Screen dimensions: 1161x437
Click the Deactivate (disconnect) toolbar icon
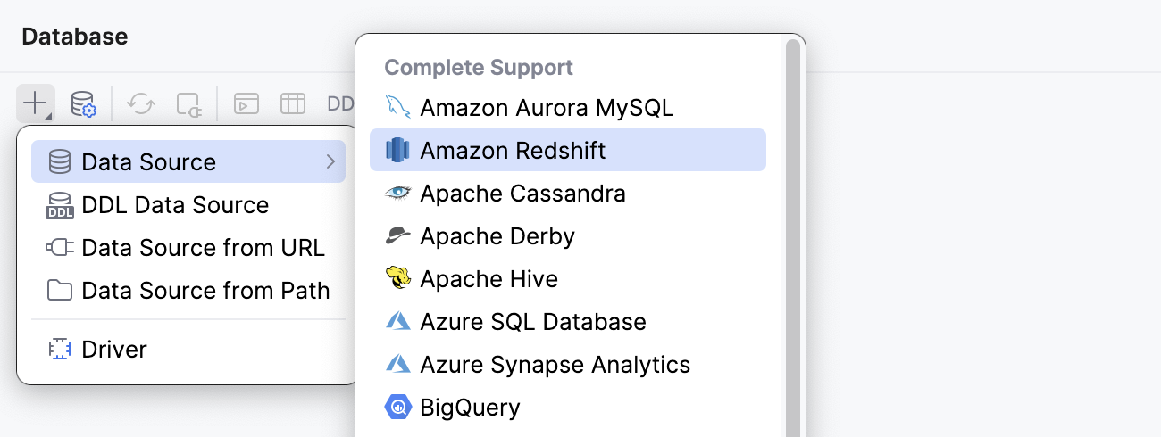pyautogui.click(x=189, y=103)
